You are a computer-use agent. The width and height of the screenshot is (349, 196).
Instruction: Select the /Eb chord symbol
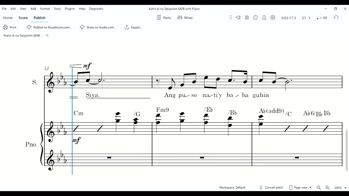coord(208,110)
